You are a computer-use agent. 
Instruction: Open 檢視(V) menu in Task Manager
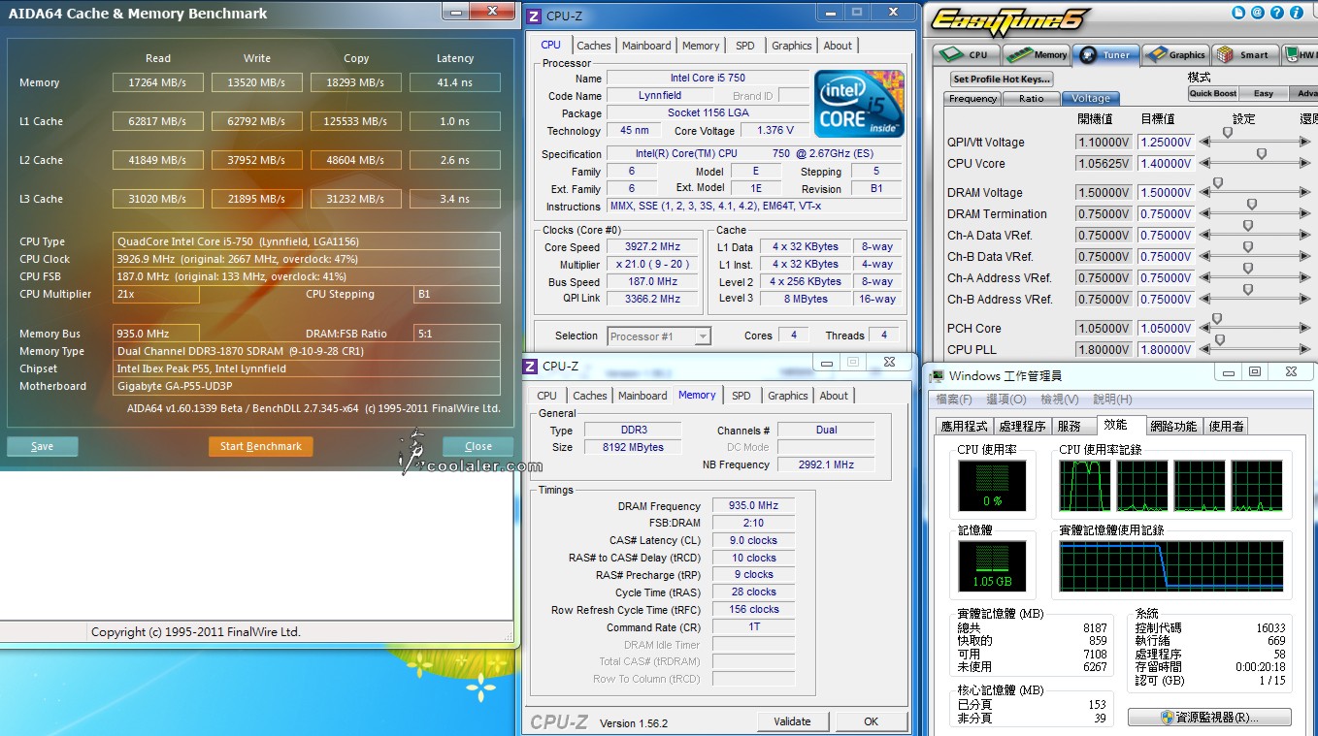[x=1060, y=400]
